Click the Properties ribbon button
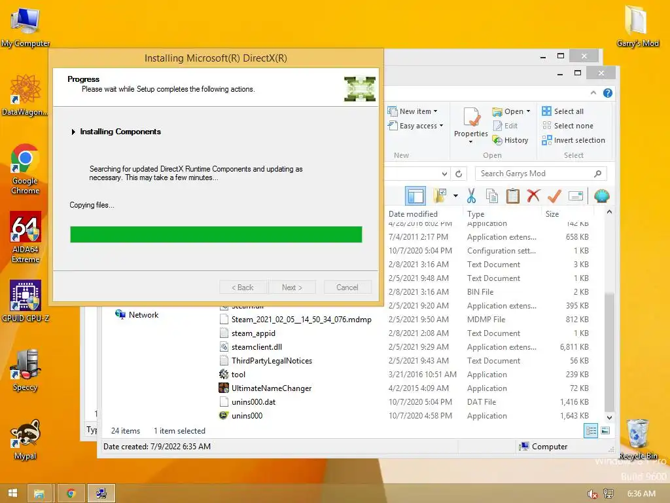Screen dimensions: 670x503 471,124
